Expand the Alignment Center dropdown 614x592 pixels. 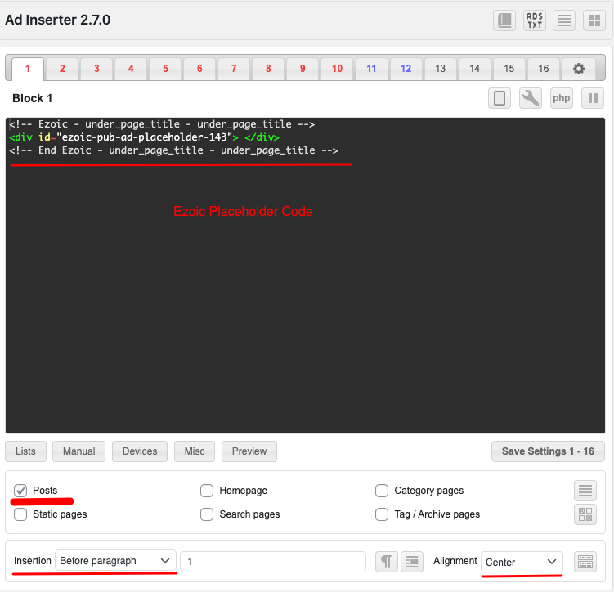(x=521, y=562)
